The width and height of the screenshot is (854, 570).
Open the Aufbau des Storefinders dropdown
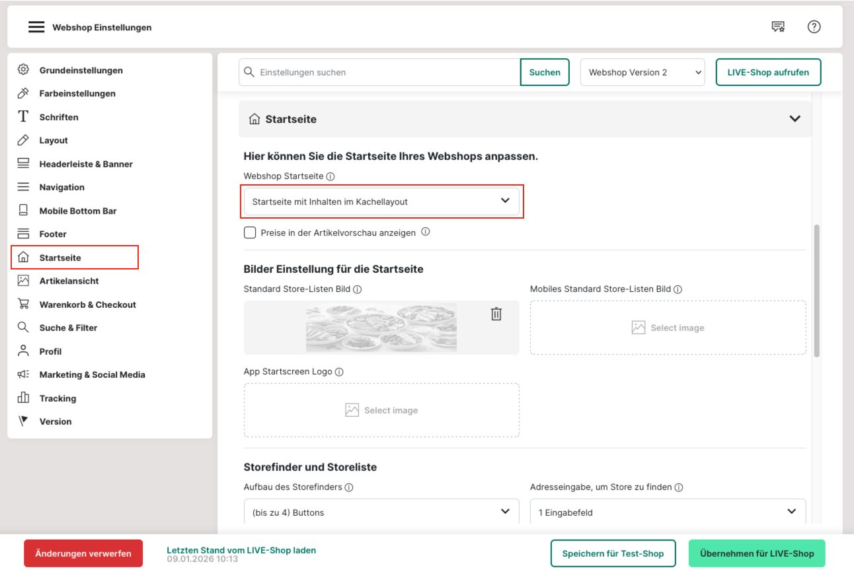[381, 512]
